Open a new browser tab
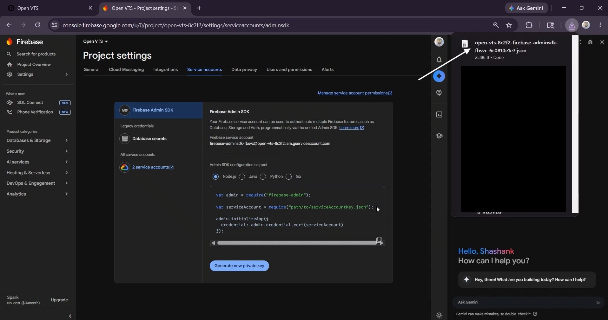Viewport: 608px width, 320px height. [x=200, y=8]
